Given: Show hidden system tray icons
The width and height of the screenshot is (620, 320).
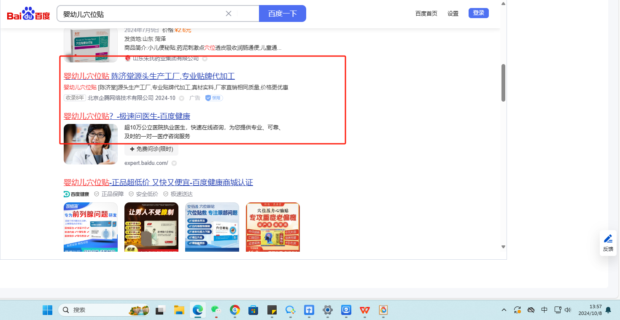Looking at the screenshot, I should (x=504, y=310).
